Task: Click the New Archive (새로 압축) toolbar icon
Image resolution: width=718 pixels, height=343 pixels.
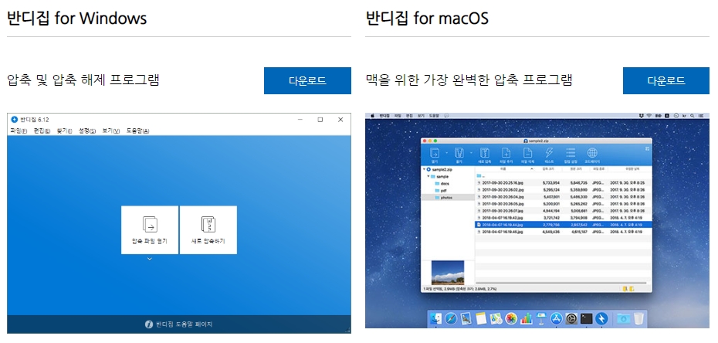Action: click(485, 153)
